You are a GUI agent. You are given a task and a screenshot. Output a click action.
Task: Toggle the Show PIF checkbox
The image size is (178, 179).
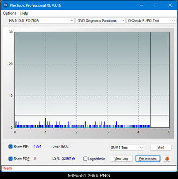pyautogui.click(x=11, y=147)
